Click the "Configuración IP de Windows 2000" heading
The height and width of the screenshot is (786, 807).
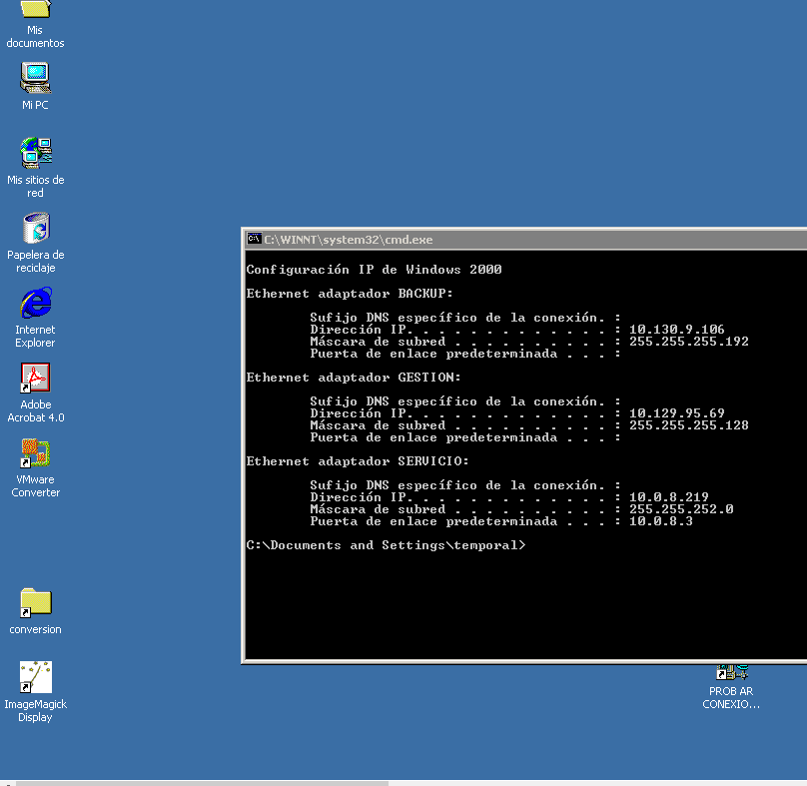(374, 270)
